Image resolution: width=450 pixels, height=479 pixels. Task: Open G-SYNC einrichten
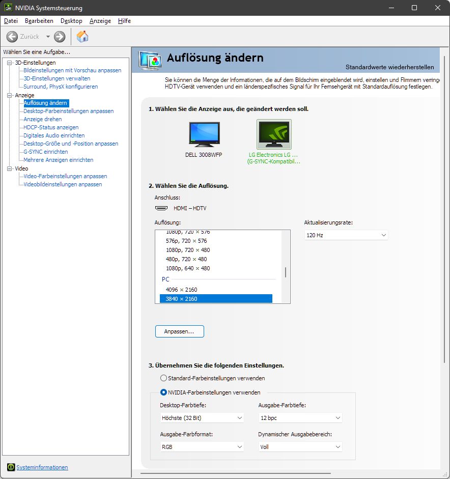46,152
